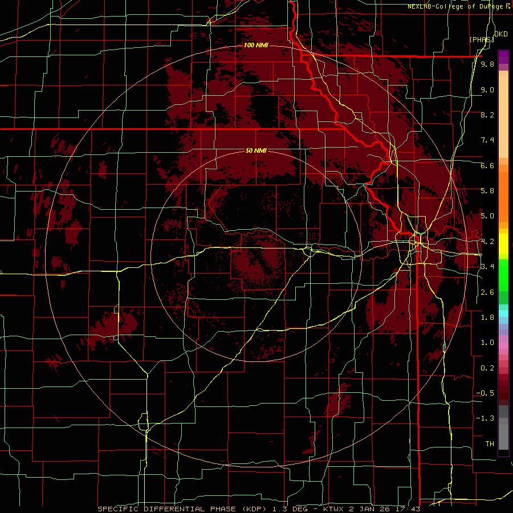Click the KTWX radar site identifier
This screenshot has width=513, height=513.
[x=333, y=509]
